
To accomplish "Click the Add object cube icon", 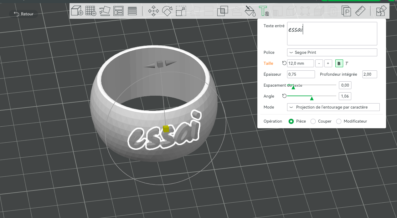I will coord(77,11).
